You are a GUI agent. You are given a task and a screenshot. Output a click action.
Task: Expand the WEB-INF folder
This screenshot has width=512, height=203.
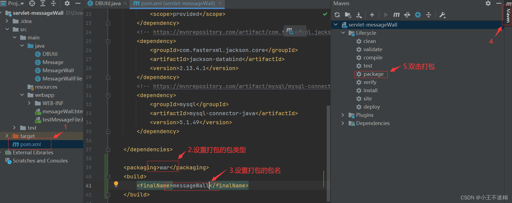coord(29,103)
